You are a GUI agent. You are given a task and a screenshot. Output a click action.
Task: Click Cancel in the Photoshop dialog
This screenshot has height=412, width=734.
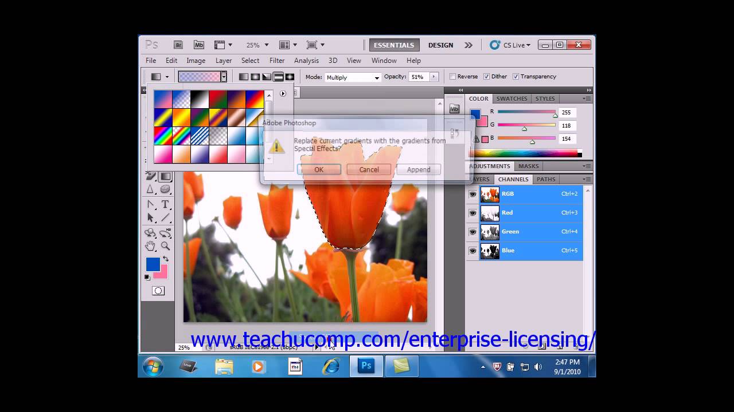point(369,169)
